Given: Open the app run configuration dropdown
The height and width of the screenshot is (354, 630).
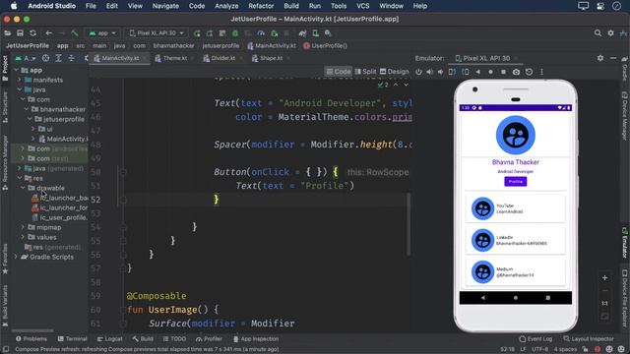Looking at the screenshot, I should click(x=102, y=32).
